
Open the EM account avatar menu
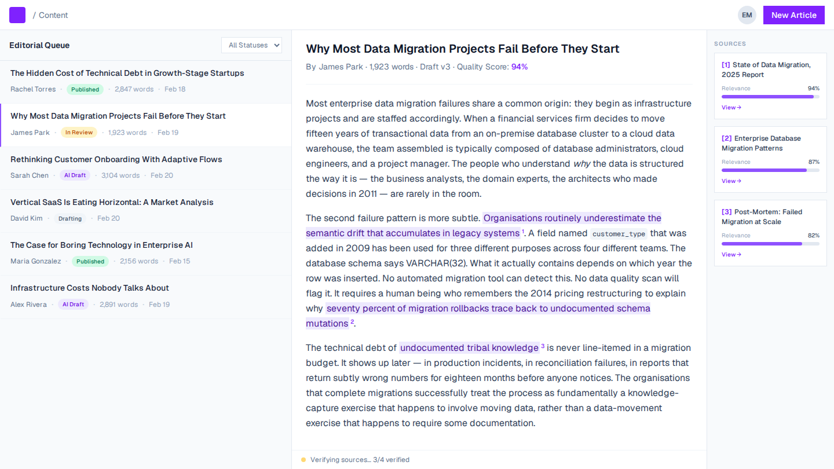pos(747,14)
